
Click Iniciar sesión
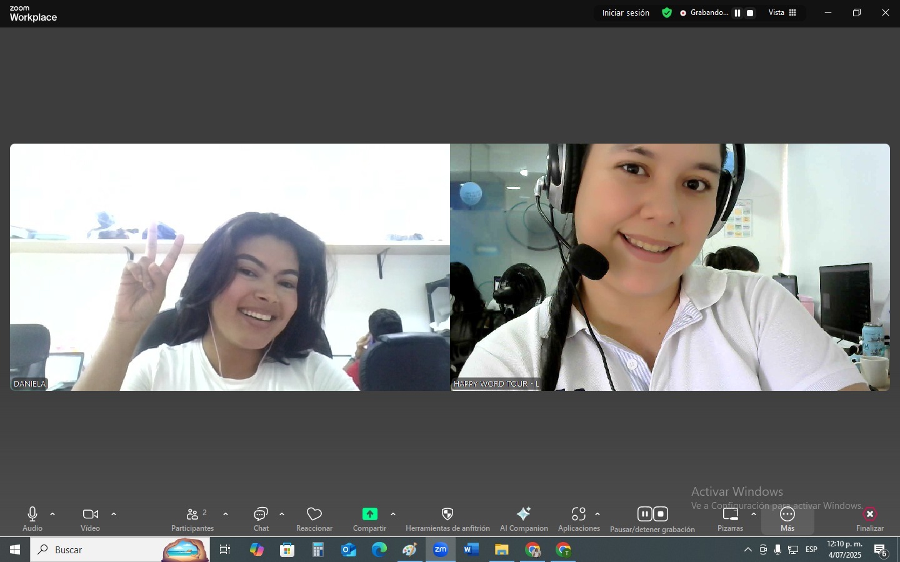(626, 13)
